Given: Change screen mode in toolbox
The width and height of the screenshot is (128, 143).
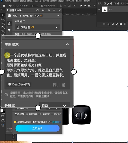Looking at the screenshot, I should (2, 121).
